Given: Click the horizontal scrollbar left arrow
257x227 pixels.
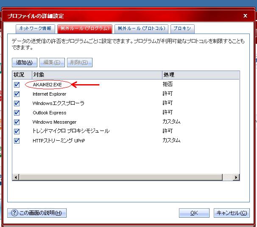Looking at the screenshot, I should [16, 177].
